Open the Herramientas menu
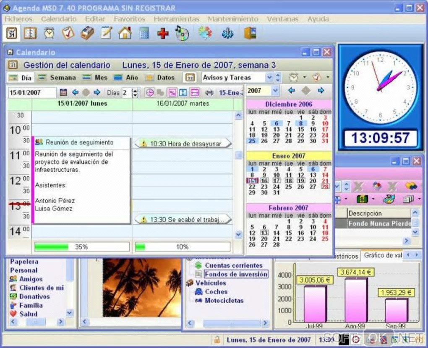Viewport: 428px width, 348px height. pos(176,19)
